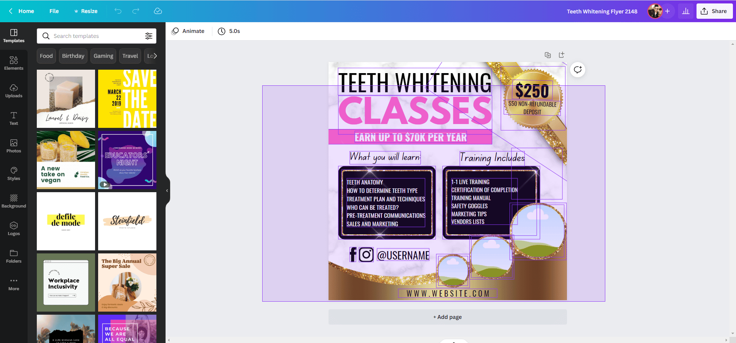Show more template category chips
The height and width of the screenshot is (343, 736).
point(155,56)
